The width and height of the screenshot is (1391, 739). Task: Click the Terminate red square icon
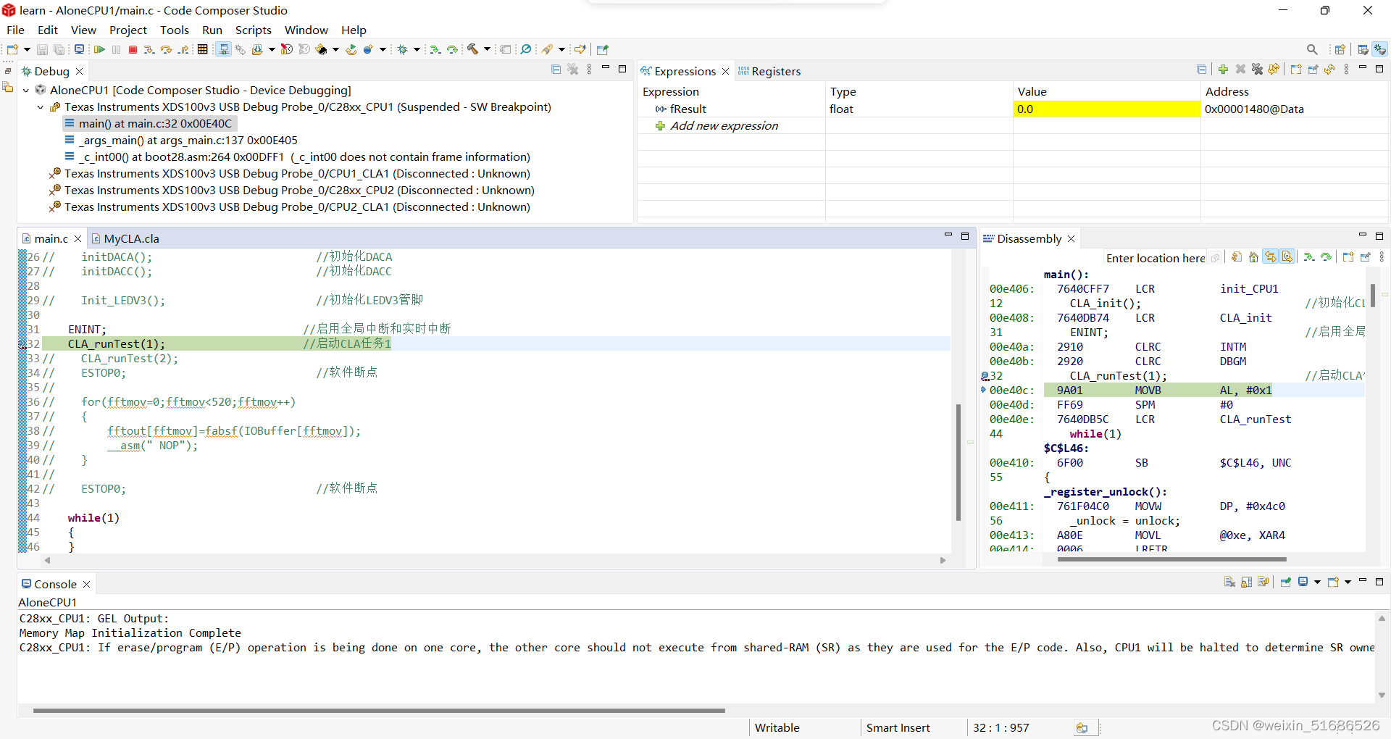(133, 49)
